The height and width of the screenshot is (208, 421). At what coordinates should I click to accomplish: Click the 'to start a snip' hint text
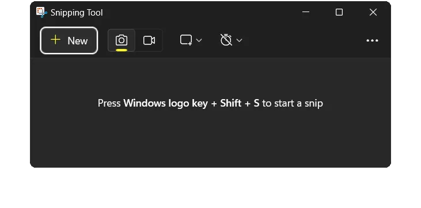pos(293,103)
